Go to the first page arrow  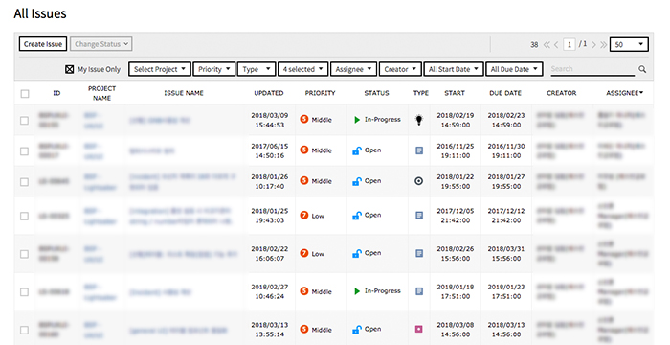[547, 44]
